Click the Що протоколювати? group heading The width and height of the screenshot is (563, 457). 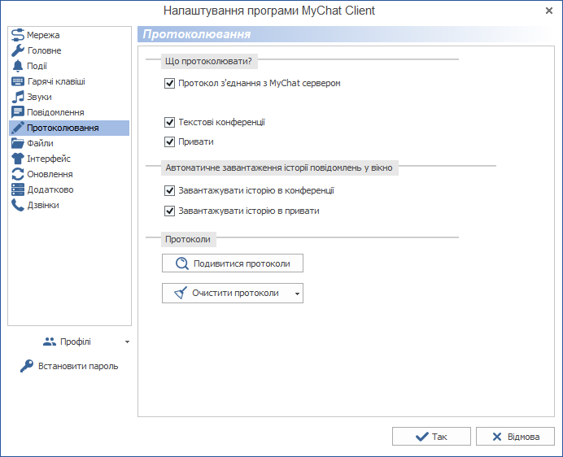[208, 61]
